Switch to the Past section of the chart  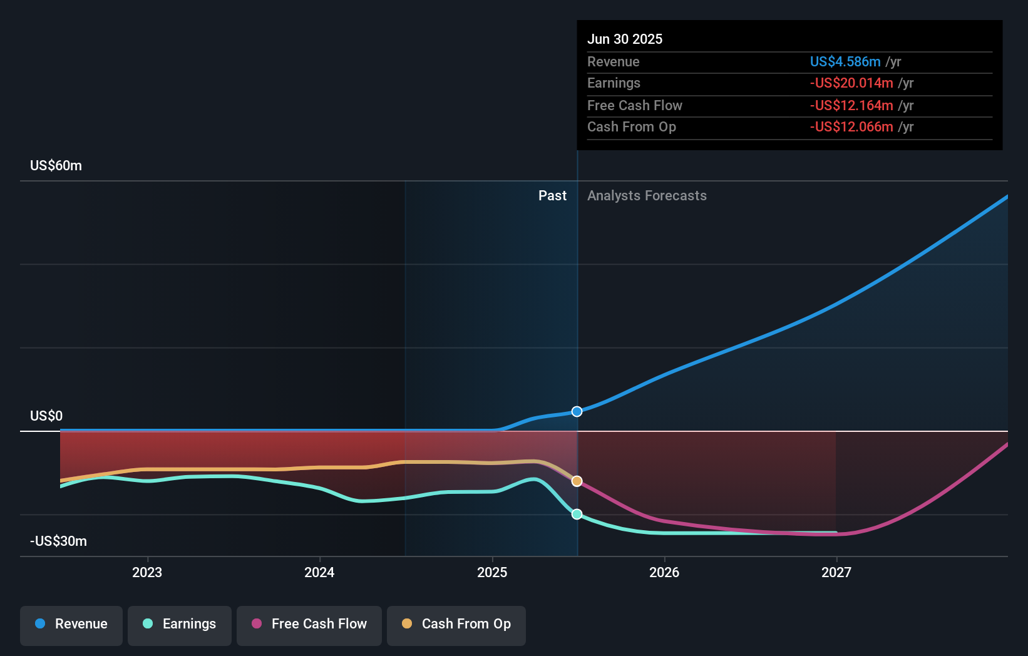pos(552,195)
